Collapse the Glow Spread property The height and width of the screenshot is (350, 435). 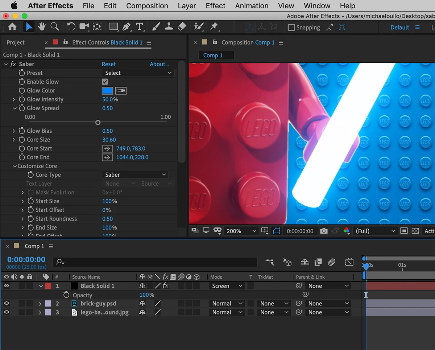[14, 108]
